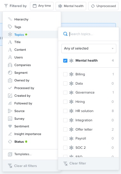Click the Followed by signal icon
Image resolution: width=121 pixels, height=174 pixels.
pos(10,103)
